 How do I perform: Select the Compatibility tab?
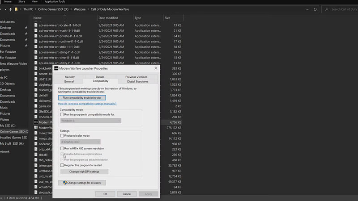point(100,81)
